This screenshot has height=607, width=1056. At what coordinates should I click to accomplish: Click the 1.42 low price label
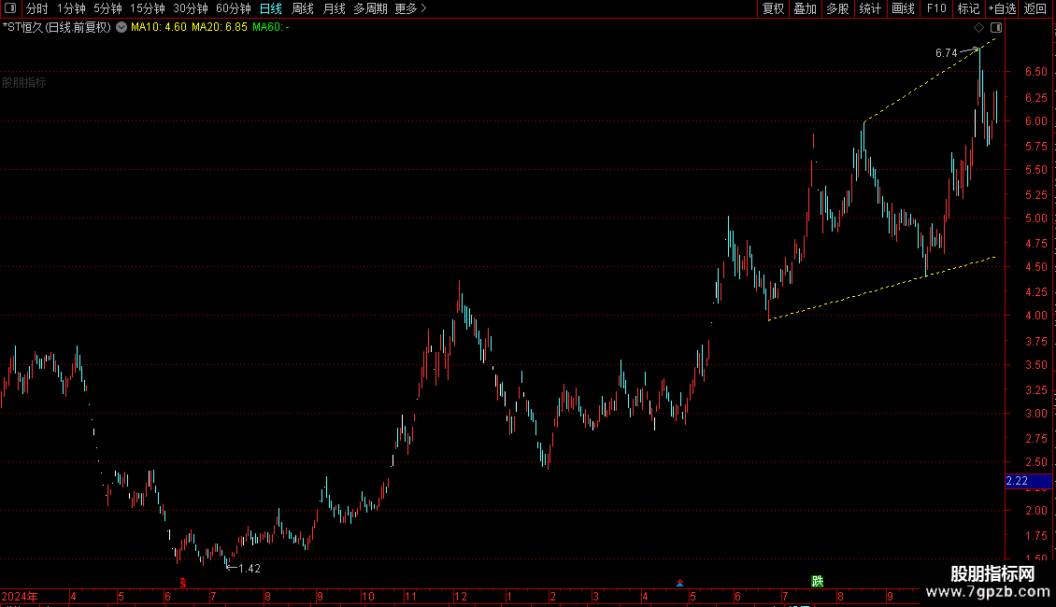tap(250, 569)
